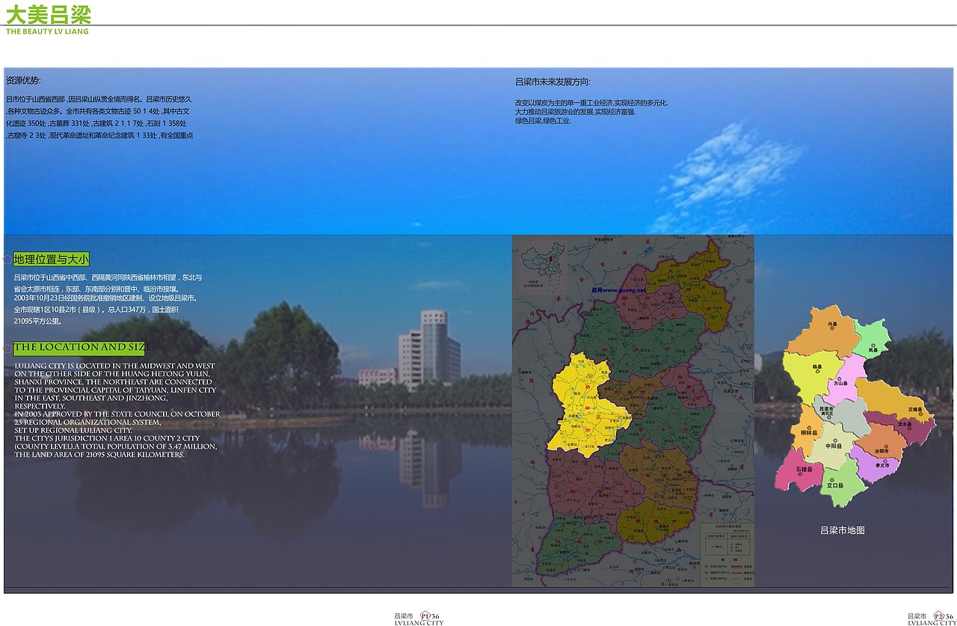Select the 资源优势: heading
Image resolution: width=957 pixels, height=626 pixels.
point(23,80)
